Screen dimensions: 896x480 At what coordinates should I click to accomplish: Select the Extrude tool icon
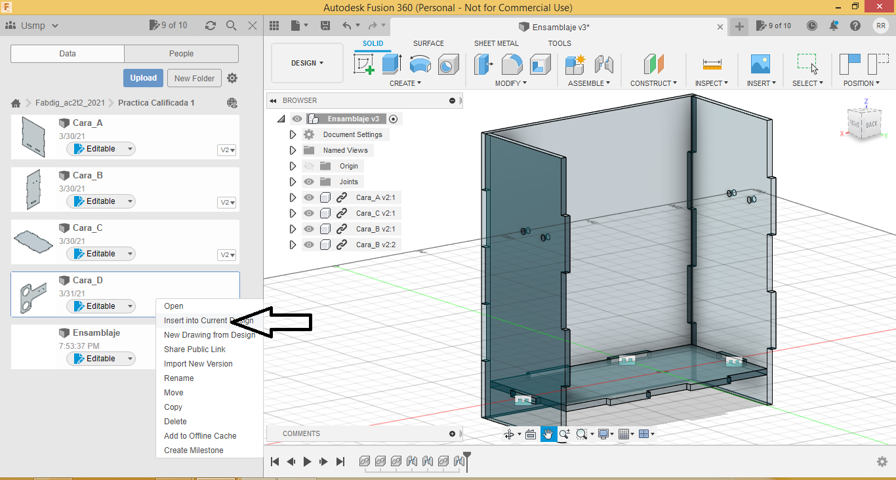pos(392,64)
